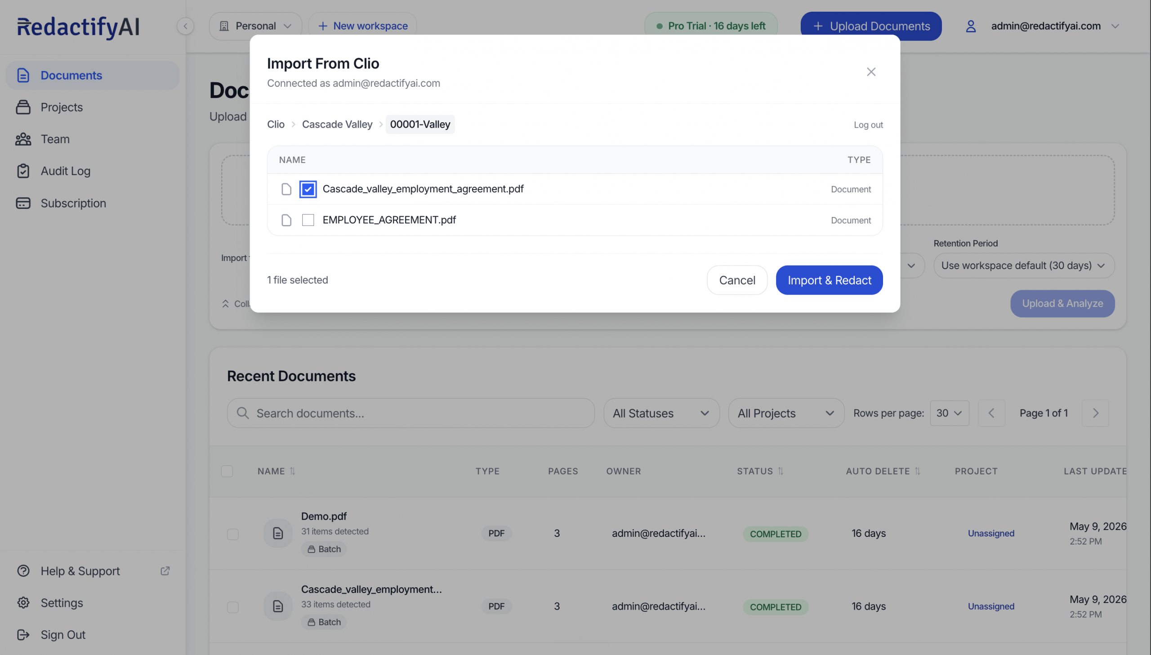Change rows per page from 30
The width and height of the screenshot is (1151, 655).
[x=949, y=413]
